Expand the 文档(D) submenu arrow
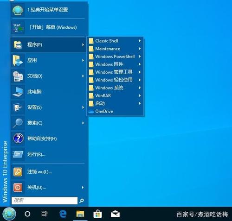This screenshot has width=232, height=221. pyautogui.click(x=83, y=76)
